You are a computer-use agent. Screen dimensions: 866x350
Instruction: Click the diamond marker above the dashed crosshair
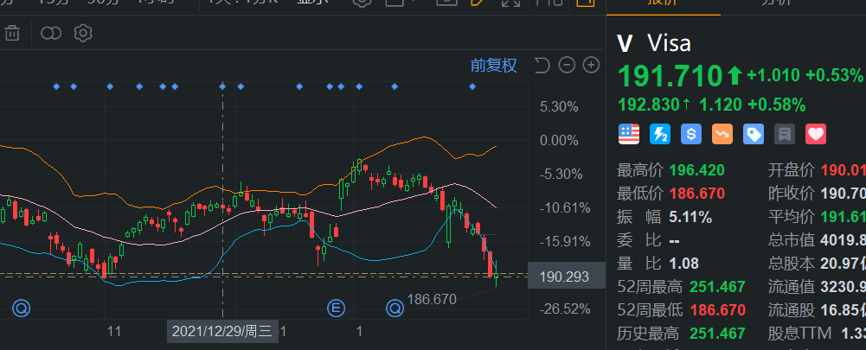point(222,86)
